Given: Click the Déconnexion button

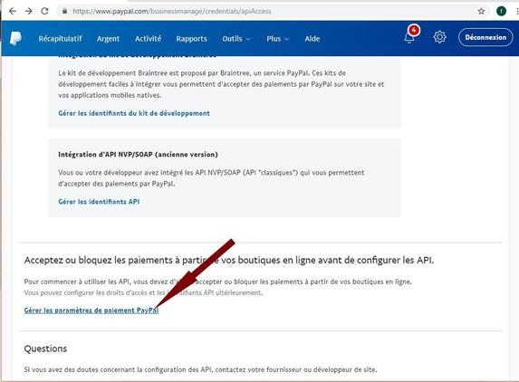Looking at the screenshot, I should point(485,37).
